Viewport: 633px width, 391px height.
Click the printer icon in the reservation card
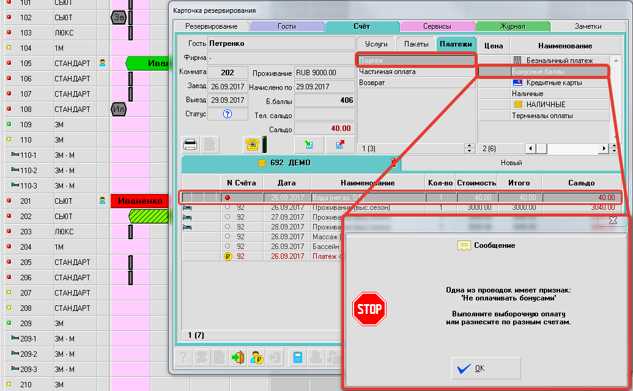(x=190, y=144)
